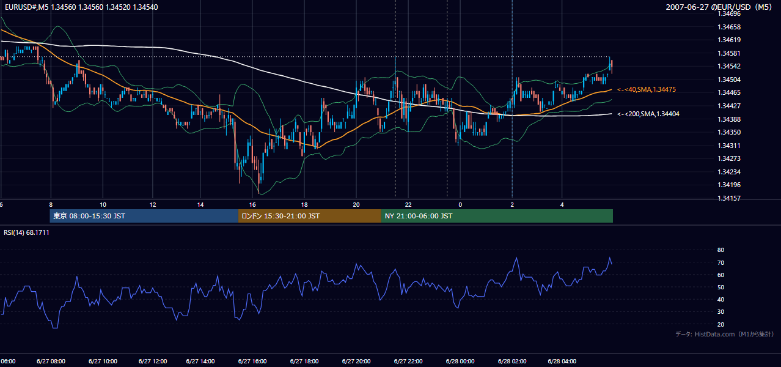Click the RSI(14) 68.1711 indicator label
The height and width of the screenshot is (367, 781).
point(26,232)
